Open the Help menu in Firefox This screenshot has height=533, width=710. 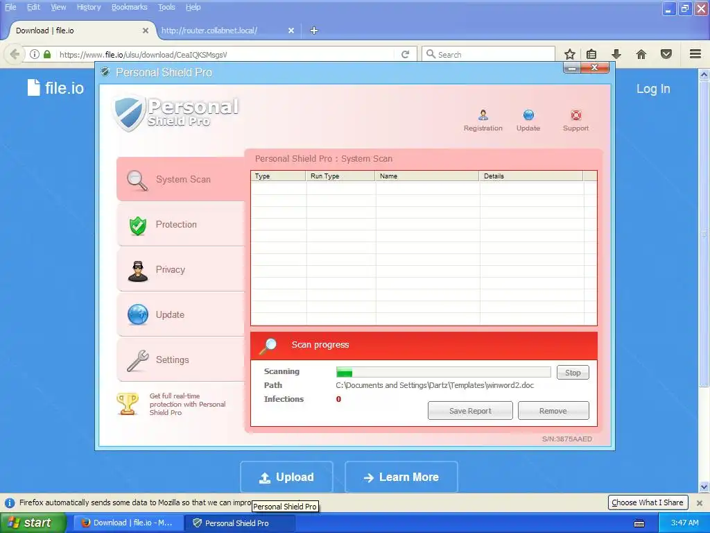pos(193,7)
